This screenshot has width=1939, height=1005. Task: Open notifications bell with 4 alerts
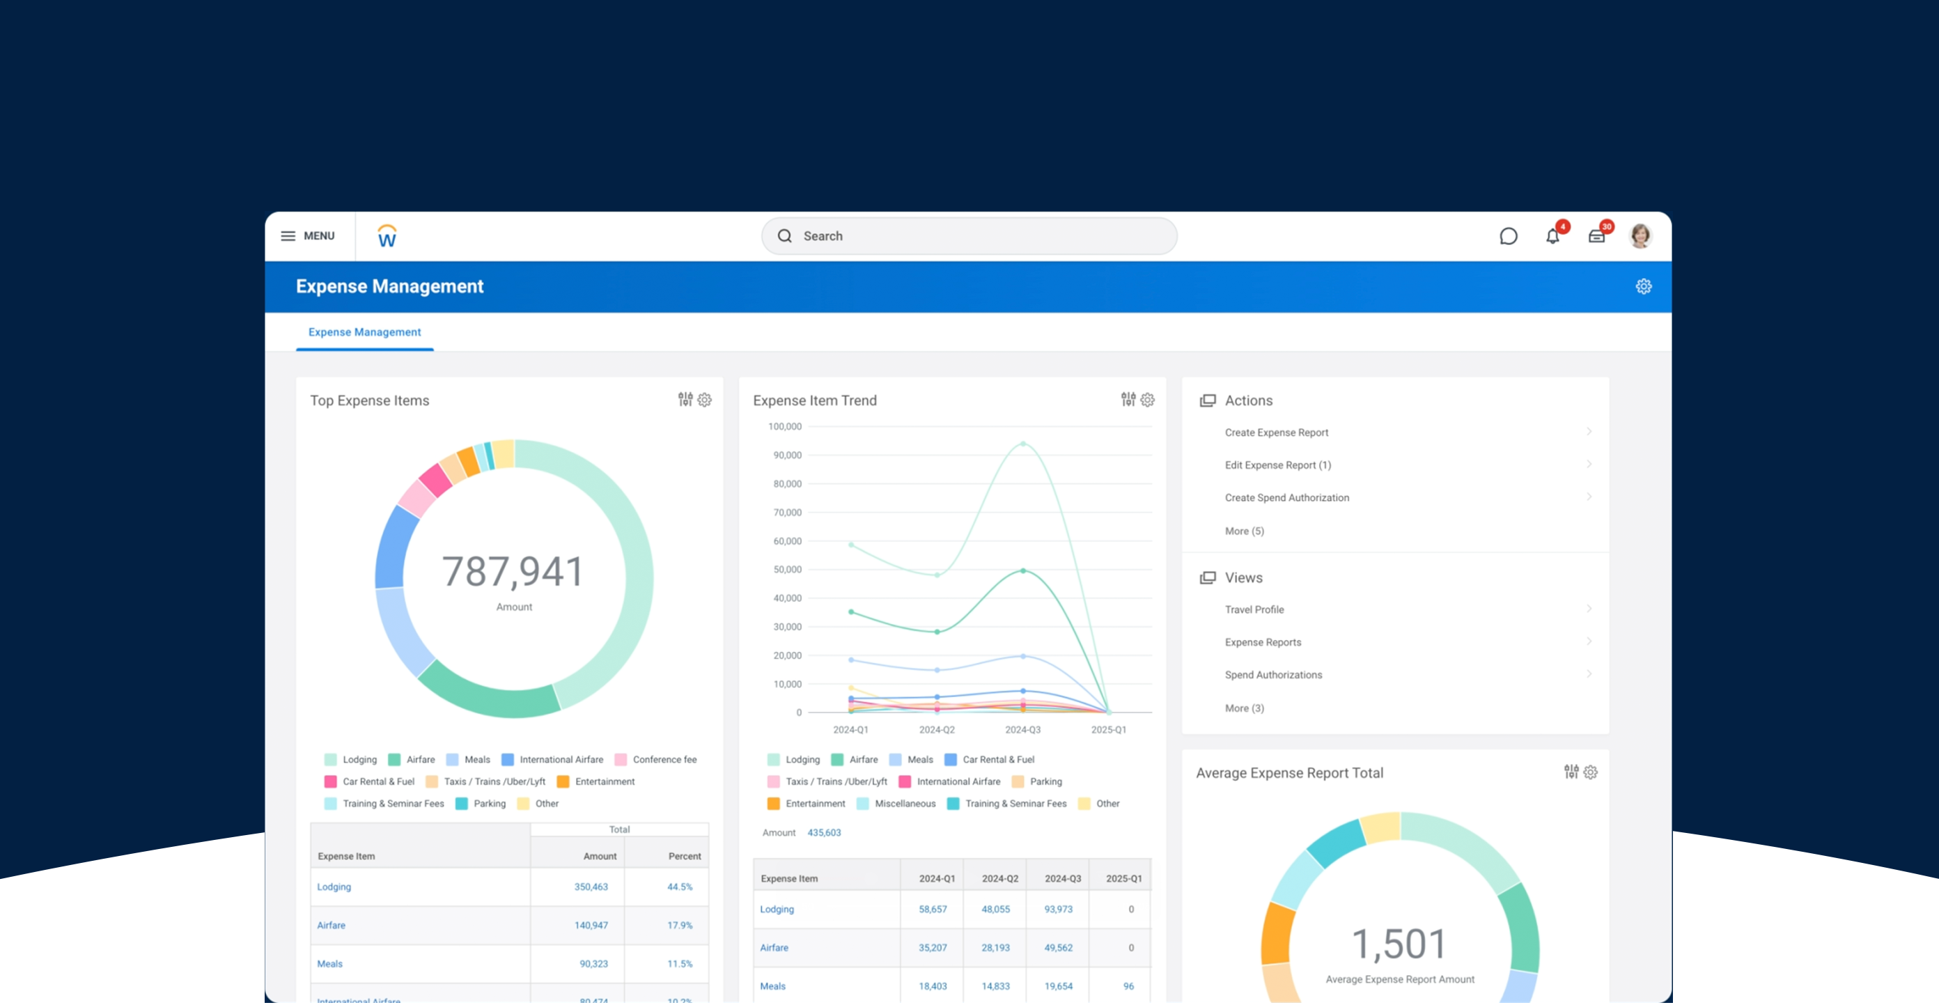pyautogui.click(x=1552, y=237)
